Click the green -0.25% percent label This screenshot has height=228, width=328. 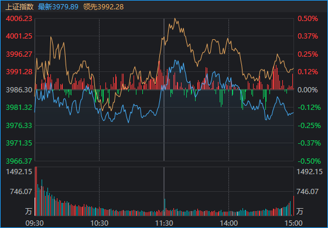tap(309, 126)
